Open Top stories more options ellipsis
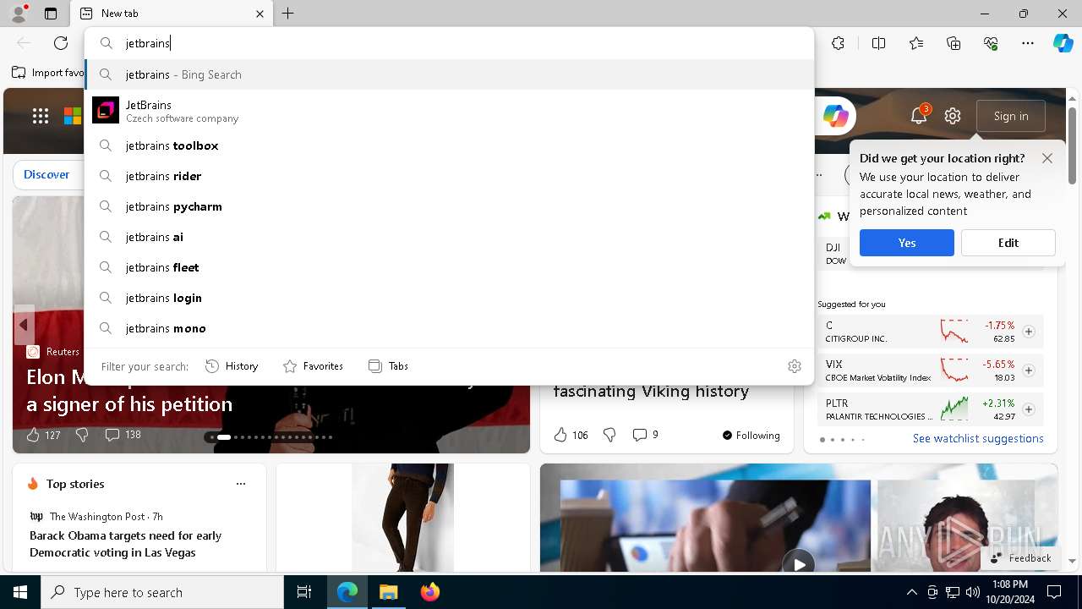Screen dimensions: 1082x609 coord(241,484)
